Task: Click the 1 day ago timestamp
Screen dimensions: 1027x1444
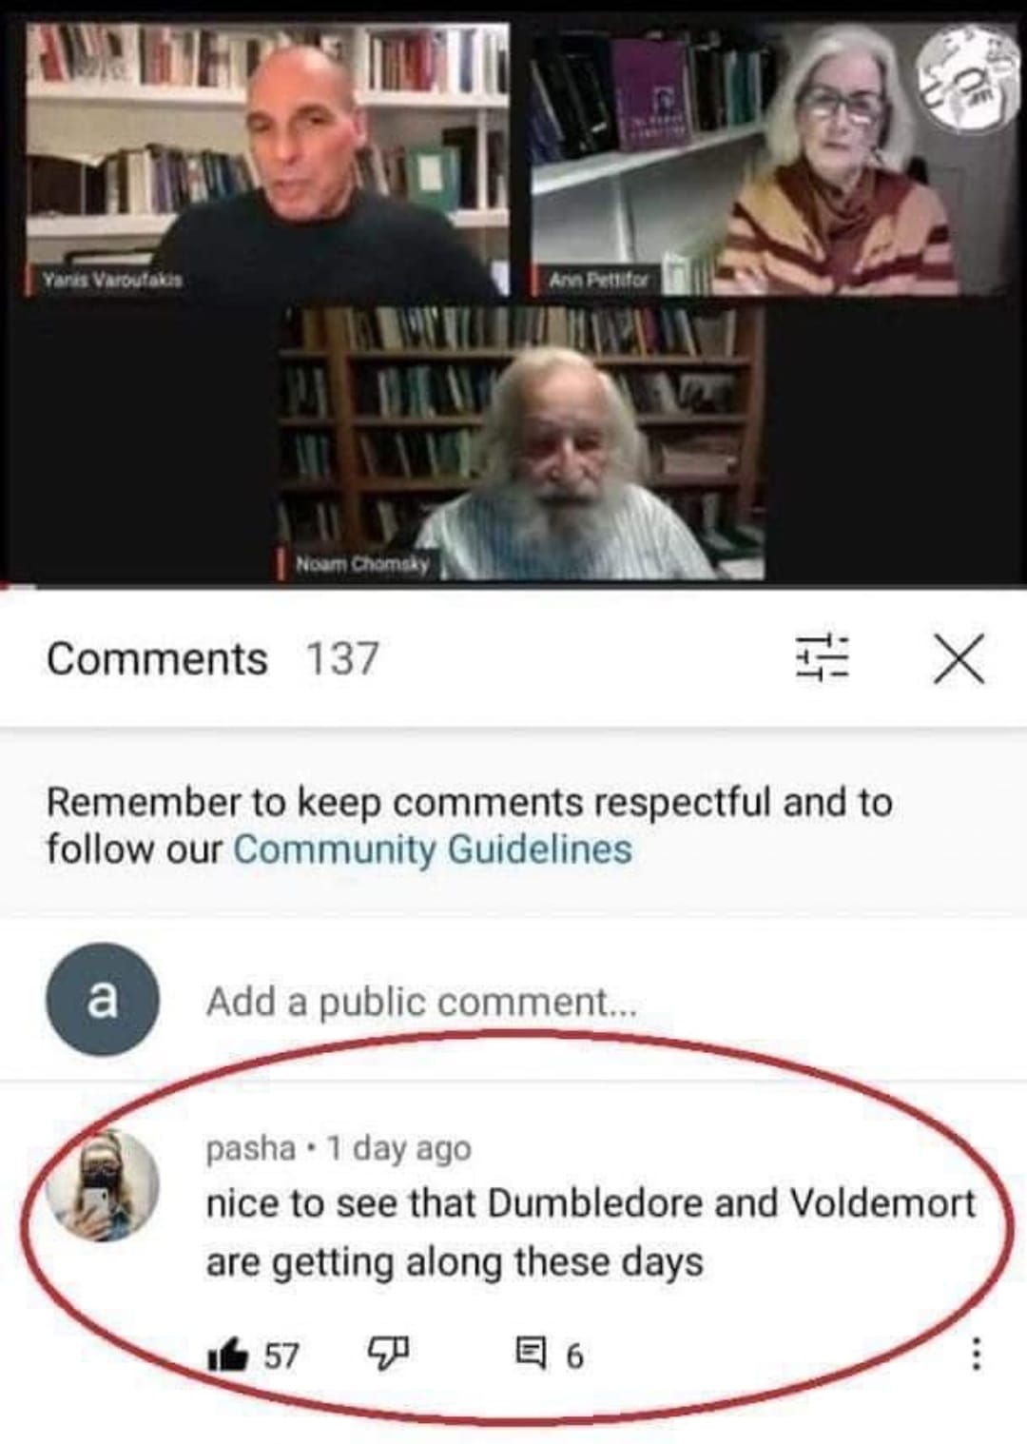Action: (x=398, y=1148)
